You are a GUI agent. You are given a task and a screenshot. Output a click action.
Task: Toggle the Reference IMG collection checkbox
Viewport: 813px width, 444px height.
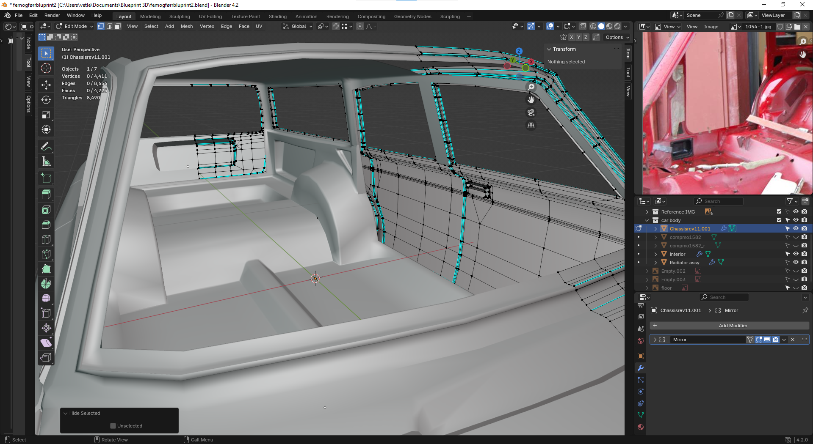coord(779,211)
